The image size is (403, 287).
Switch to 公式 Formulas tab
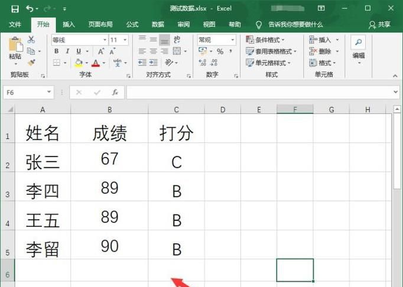[132, 24]
